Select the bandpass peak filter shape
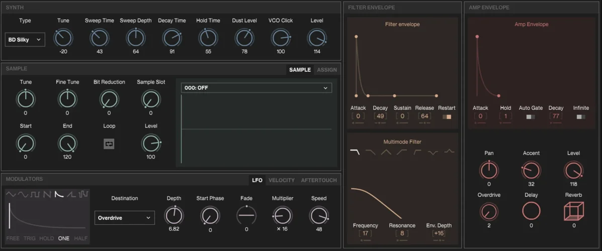 [386, 152]
